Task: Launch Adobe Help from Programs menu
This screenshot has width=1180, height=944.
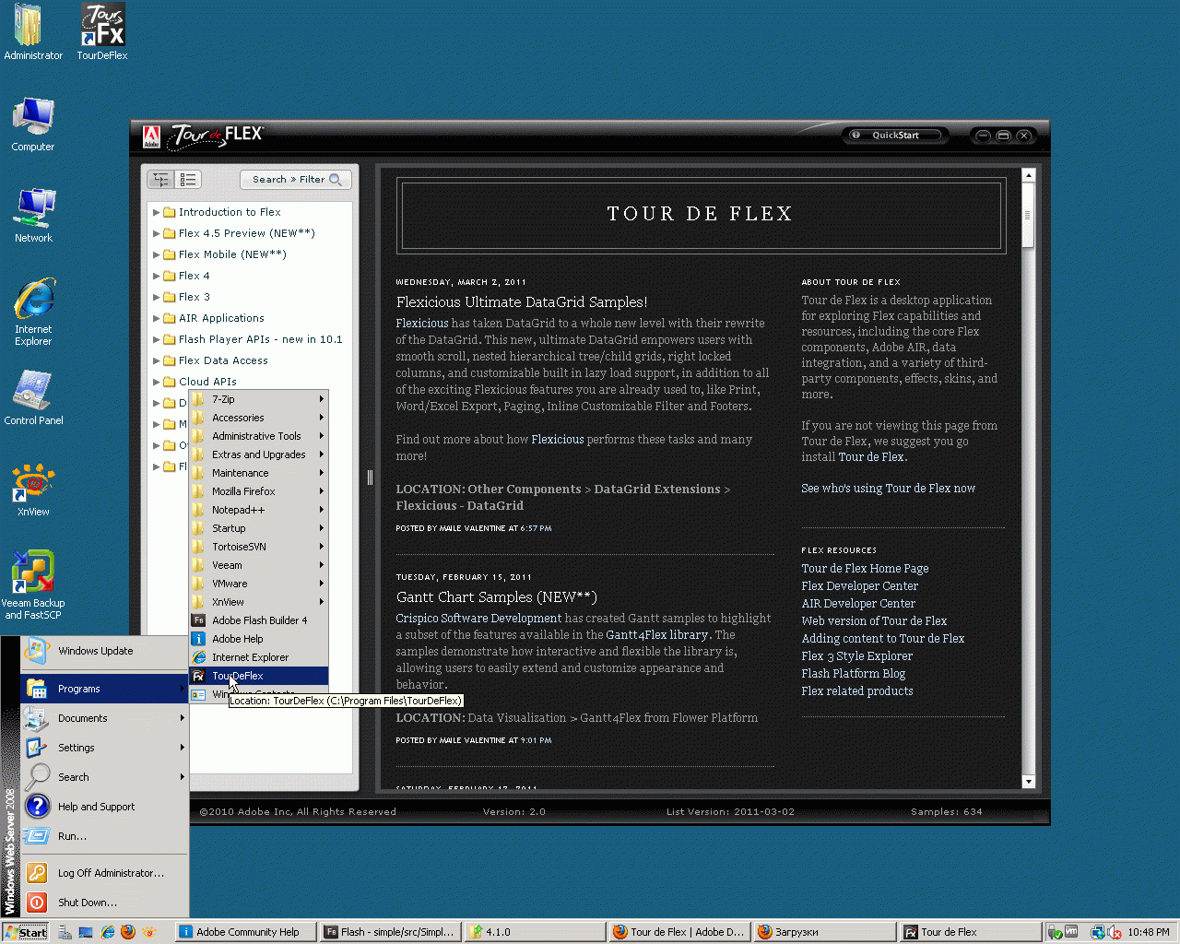Action: click(258, 639)
